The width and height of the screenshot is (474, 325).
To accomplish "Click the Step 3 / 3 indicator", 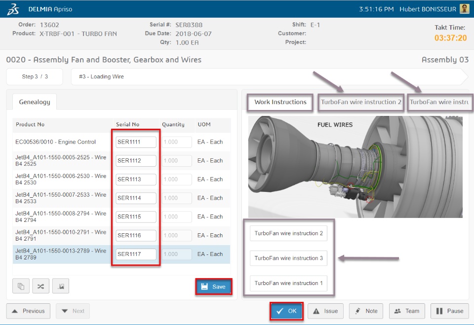I will [x=35, y=77].
